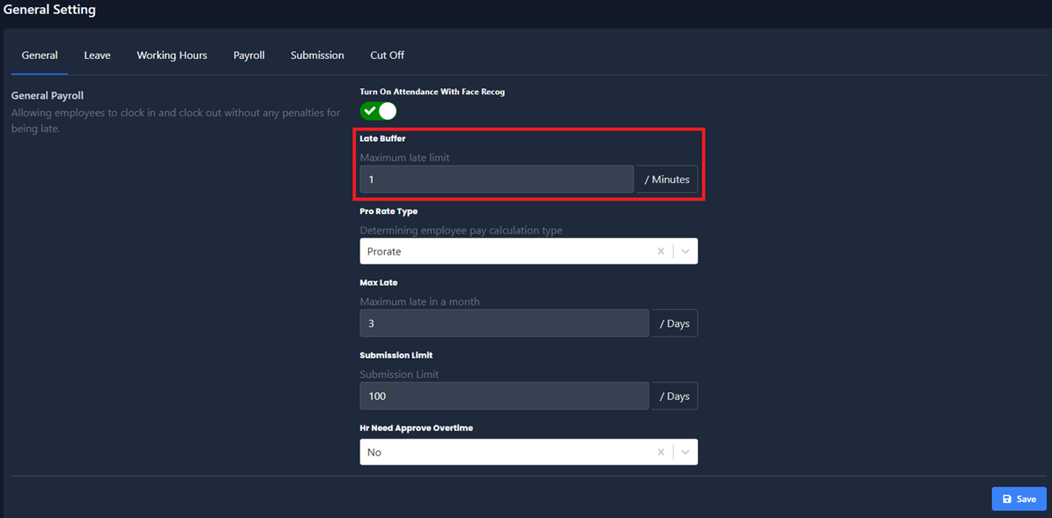Click the '/ Days' label beside Submission Limit
Screen dimensions: 1052x518
(x=674, y=396)
